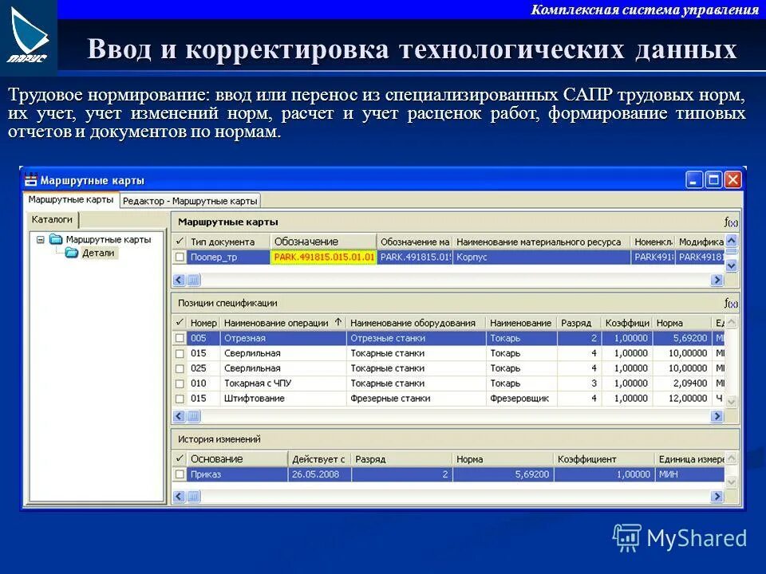Select Детали in the catalog tree
Viewport: 766px width, 574px height.
98,253
